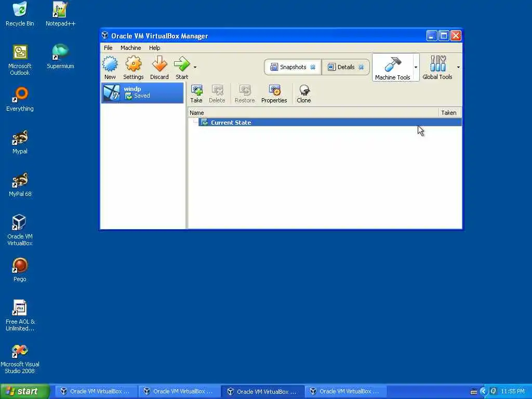Maximize the VirtualBox Manager window
The height and width of the screenshot is (399, 532).
pyautogui.click(x=444, y=36)
